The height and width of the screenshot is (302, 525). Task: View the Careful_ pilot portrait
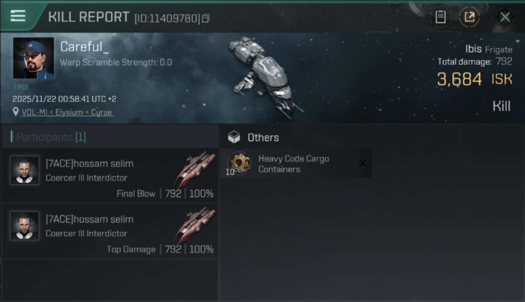click(x=34, y=58)
